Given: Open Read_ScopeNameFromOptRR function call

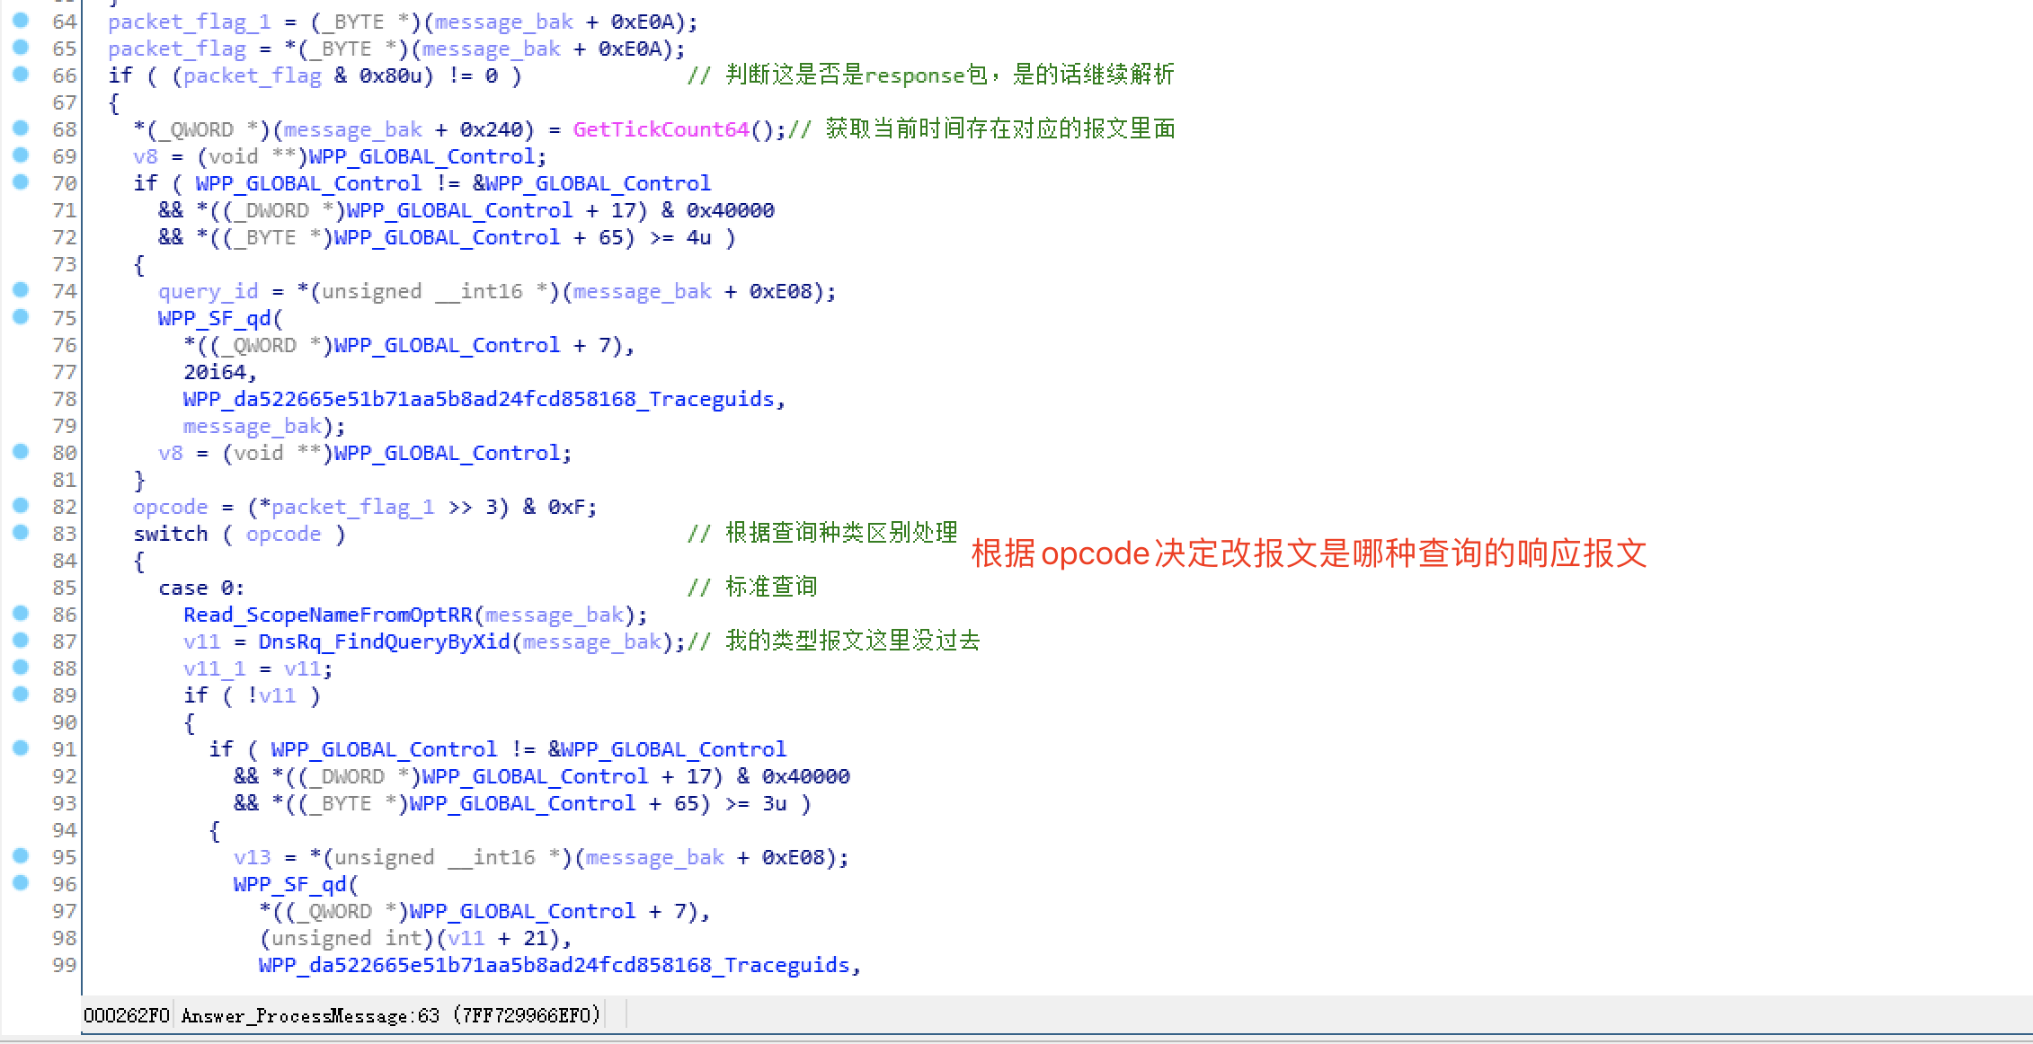Looking at the screenshot, I should coord(327,615).
